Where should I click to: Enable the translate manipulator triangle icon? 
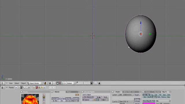(60, 83)
